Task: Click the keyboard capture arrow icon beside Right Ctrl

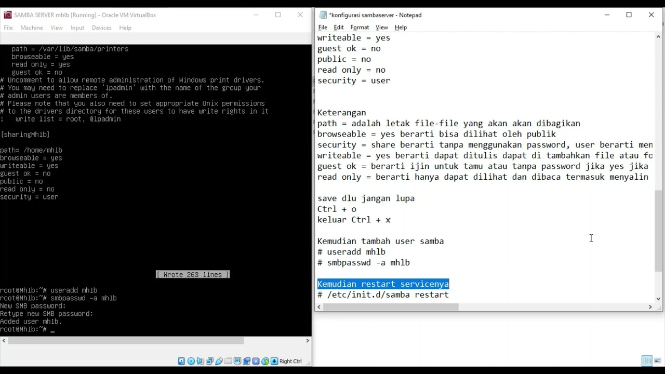Action: click(x=274, y=361)
